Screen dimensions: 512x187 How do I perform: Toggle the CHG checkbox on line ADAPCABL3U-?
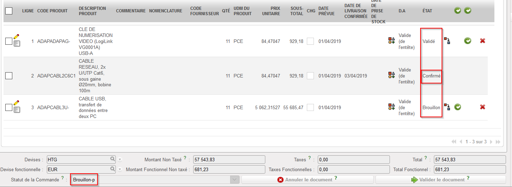pyautogui.click(x=310, y=107)
